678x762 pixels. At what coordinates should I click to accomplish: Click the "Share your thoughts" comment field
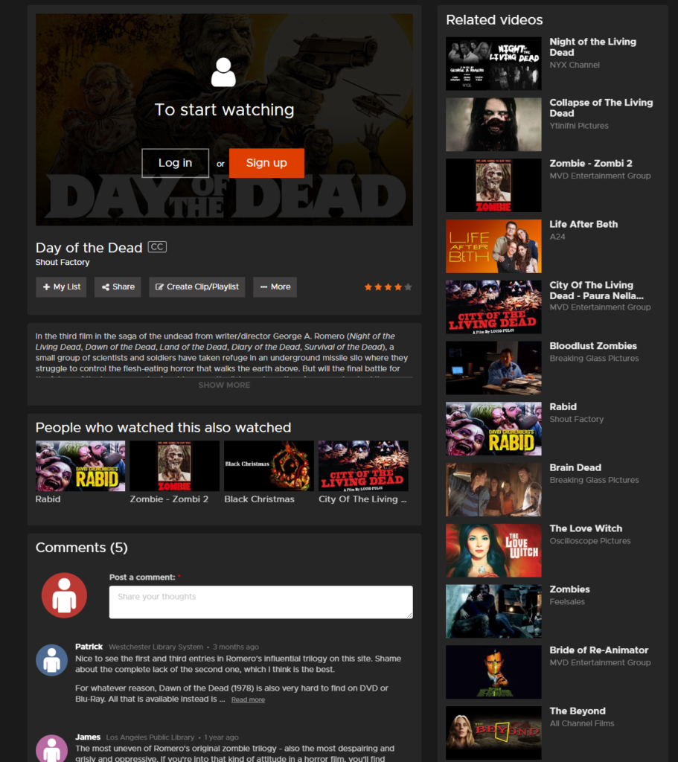click(x=261, y=602)
